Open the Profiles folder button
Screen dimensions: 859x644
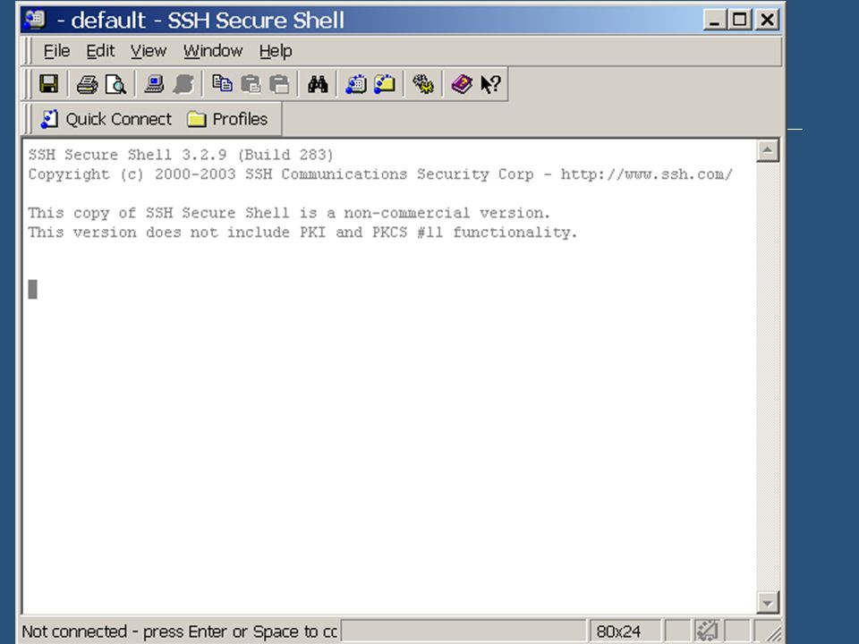(226, 119)
